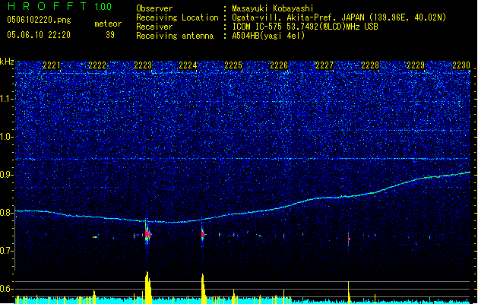Click the 'Observer' field label

click(154, 8)
